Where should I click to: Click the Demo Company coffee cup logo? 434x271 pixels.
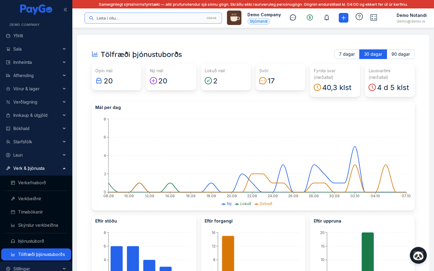point(234,18)
